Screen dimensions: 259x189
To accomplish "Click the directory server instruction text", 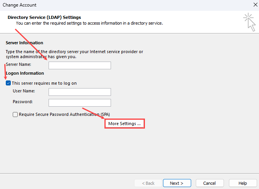I will (74, 54).
